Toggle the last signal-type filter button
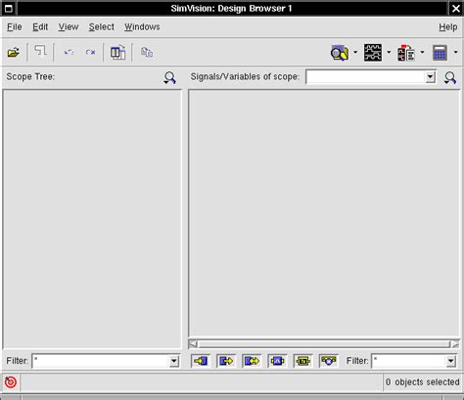464x400 pixels. (328, 361)
